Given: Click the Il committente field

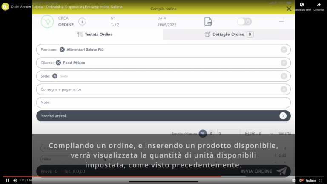Looking at the screenshot, I should point(76,148).
